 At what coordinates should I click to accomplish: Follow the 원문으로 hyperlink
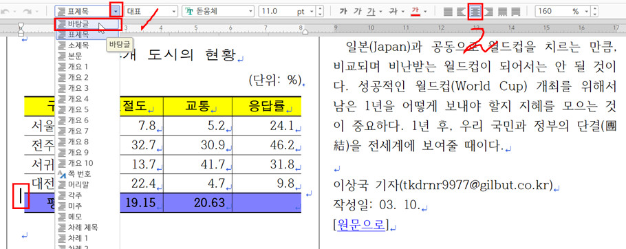point(362,225)
